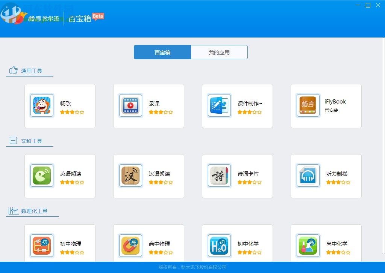Click the 诗词卡片 app name
The height and width of the screenshot is (273, 385).
point(248,174)
